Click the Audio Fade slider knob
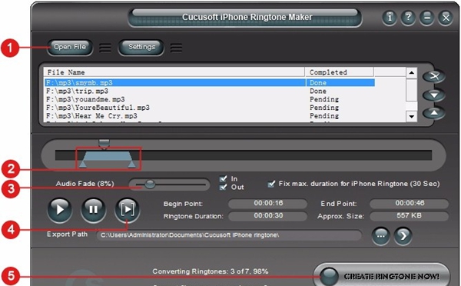The width and height of the screenshot is (461, 286). [150, 185]
